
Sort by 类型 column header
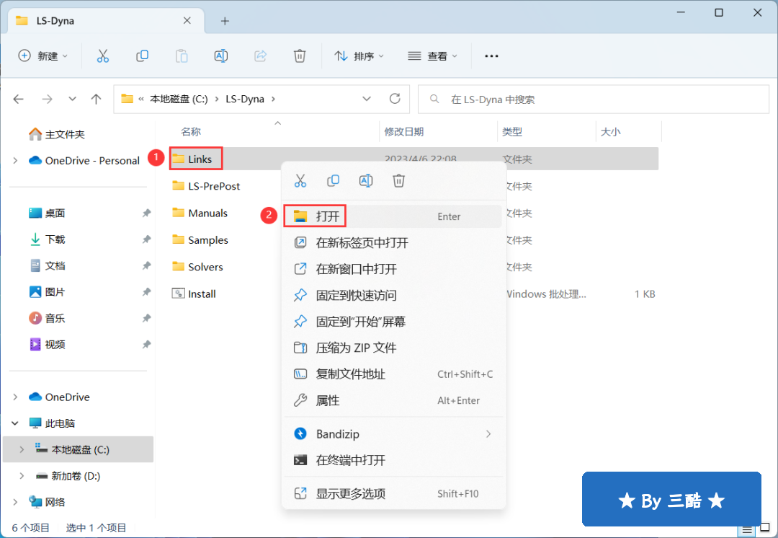coord(512,132)
